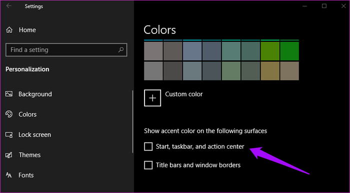Click the Personalization heading
The height and width of the screenshot is (193, 350).
tap(27, 69)
